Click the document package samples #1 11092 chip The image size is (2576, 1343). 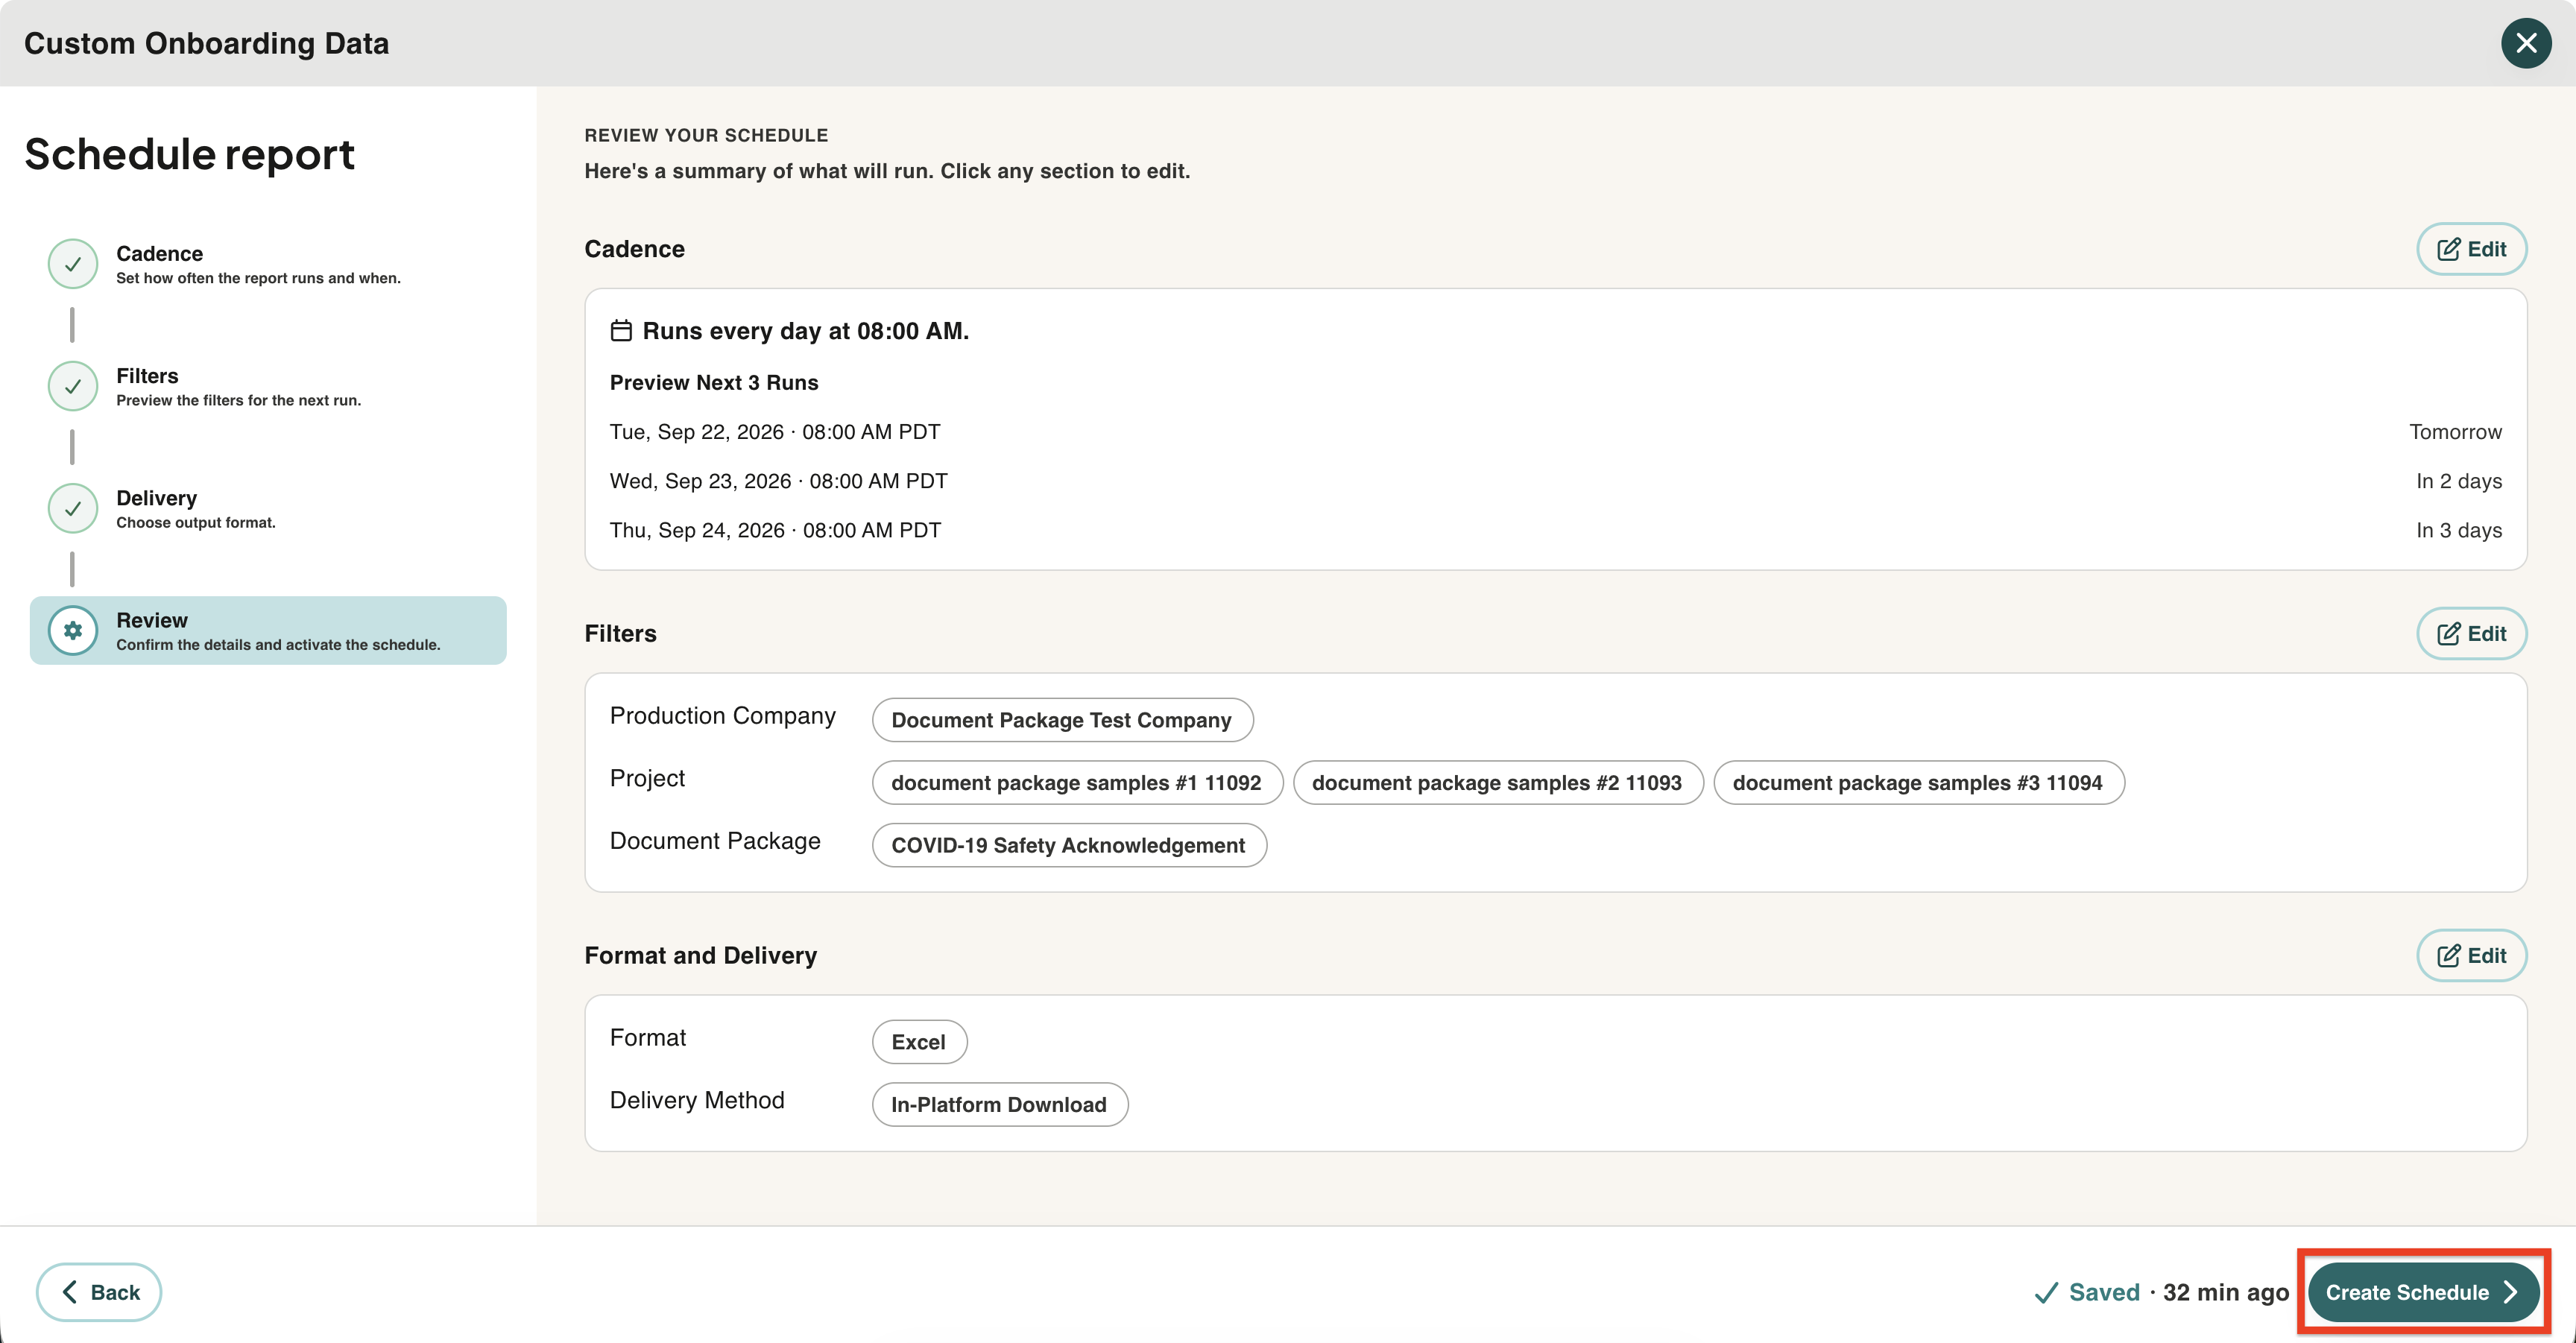coord(1077,783)
